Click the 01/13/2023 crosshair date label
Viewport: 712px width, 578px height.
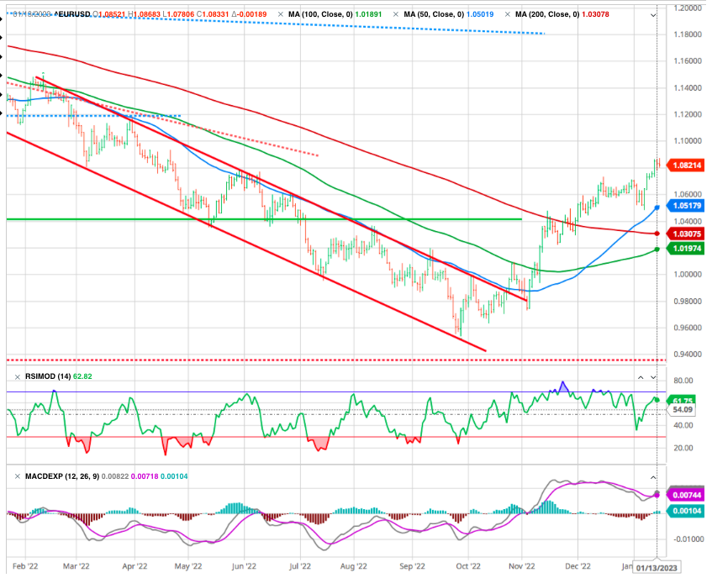pos(657,568)
